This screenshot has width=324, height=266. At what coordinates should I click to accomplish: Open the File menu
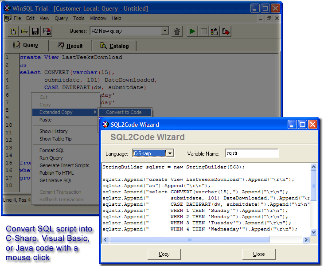(x=17, y=18)
